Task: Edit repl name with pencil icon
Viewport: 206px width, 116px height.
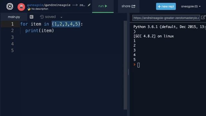Action: click(89, 5)
